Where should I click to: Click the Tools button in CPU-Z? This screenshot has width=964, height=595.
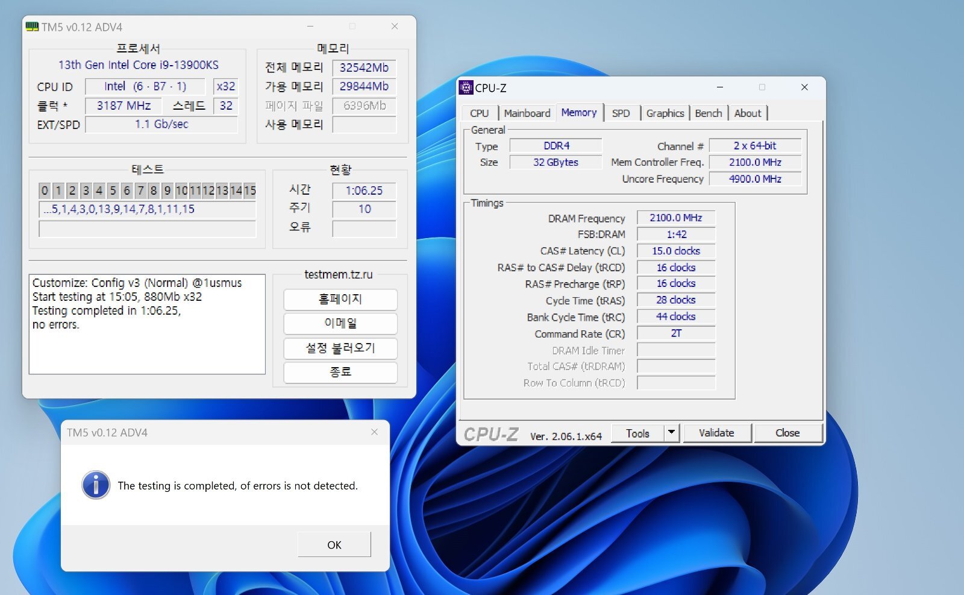(x=637, y=433)
